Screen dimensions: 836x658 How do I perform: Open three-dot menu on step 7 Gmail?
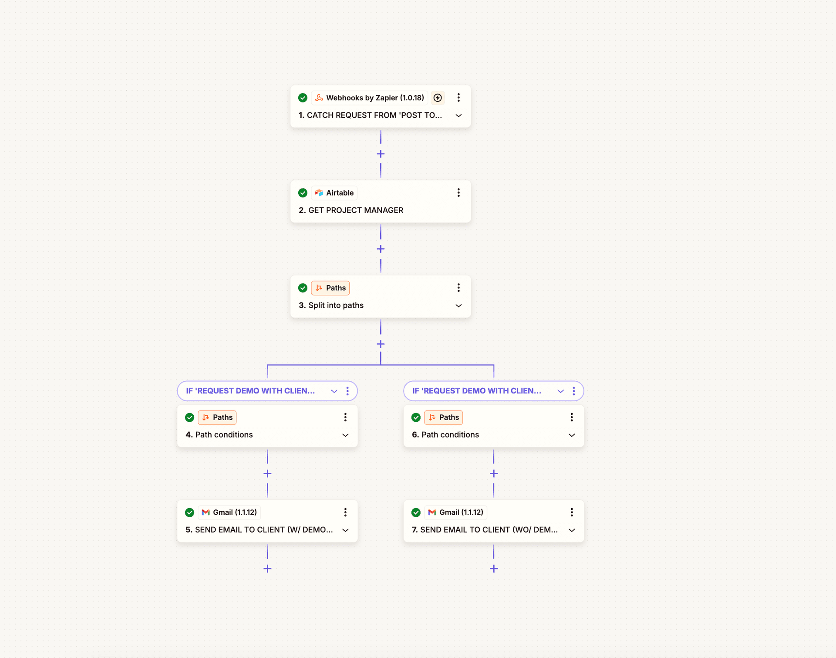pos(572,512)
